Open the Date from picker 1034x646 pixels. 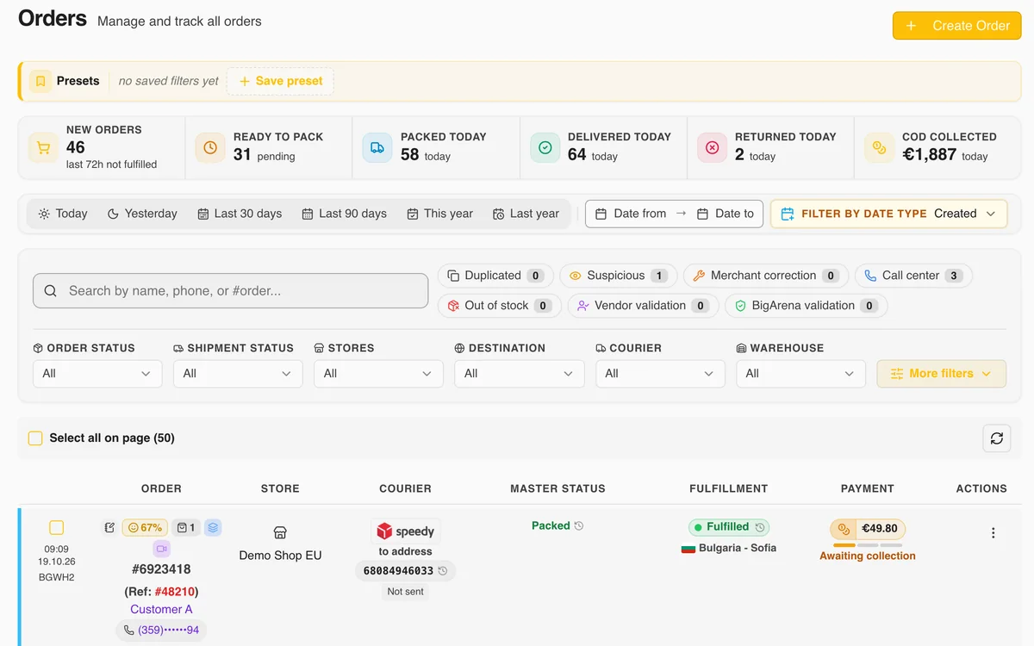click(x=629, y=214)
